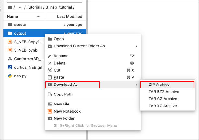Click Copy Path menu entry
The image size is (199, 140).
(63, 95)
